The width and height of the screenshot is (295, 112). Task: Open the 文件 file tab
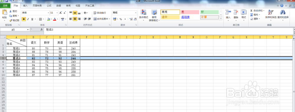coord(5,6)
